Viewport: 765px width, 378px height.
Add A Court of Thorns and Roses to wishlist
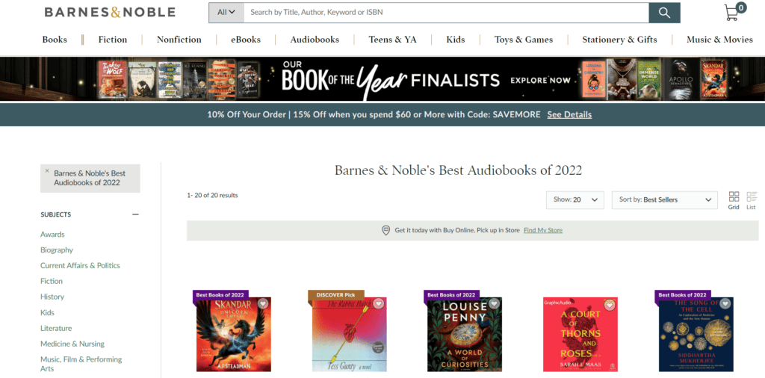coord(610,305)
